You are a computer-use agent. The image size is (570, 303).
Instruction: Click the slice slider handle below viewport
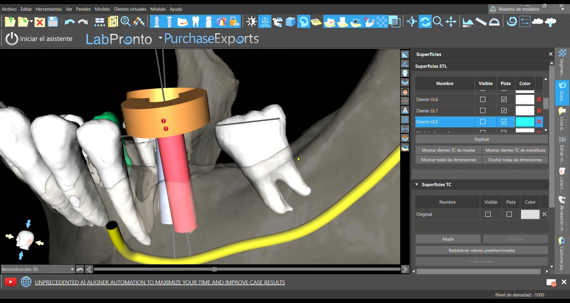click(x=214, y=269)
